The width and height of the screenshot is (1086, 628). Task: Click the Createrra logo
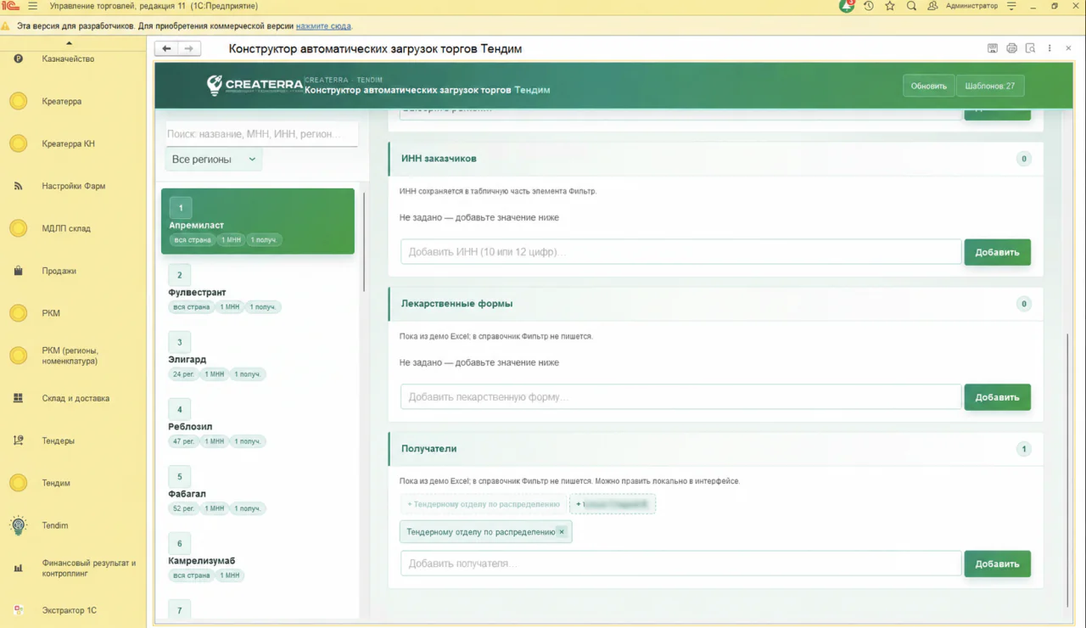pyautogui.click(x=255, y=84)
